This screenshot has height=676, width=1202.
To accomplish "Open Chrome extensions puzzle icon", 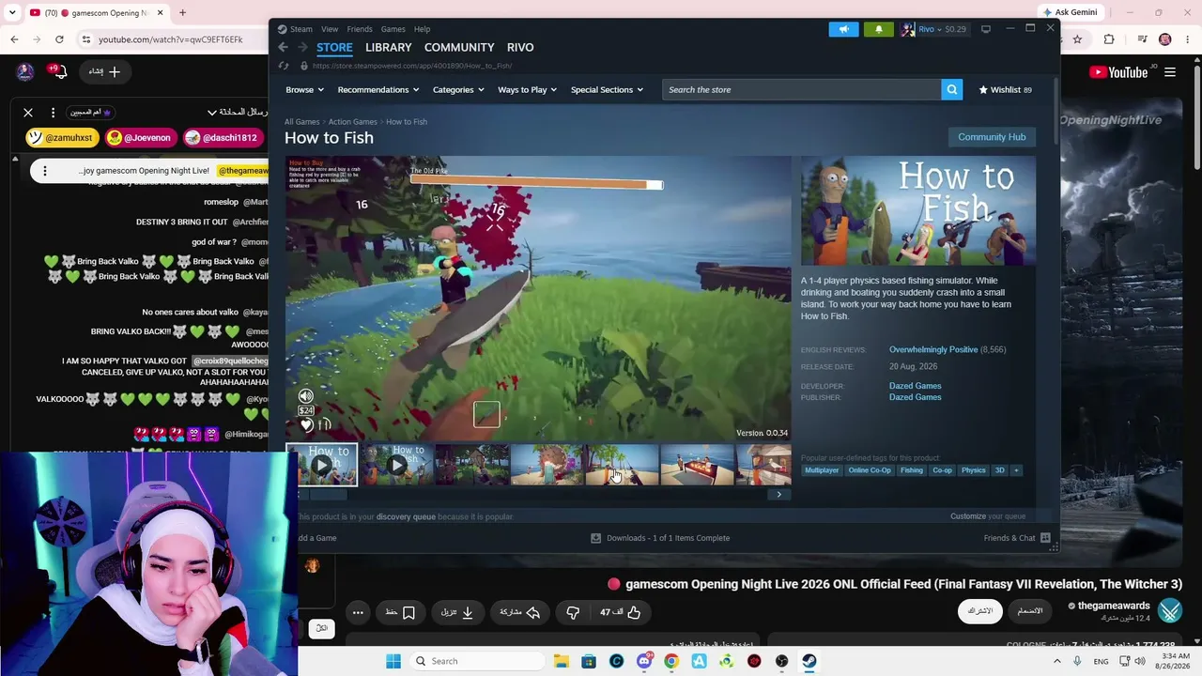I will pyautogui.click(x=1109, y=39).
